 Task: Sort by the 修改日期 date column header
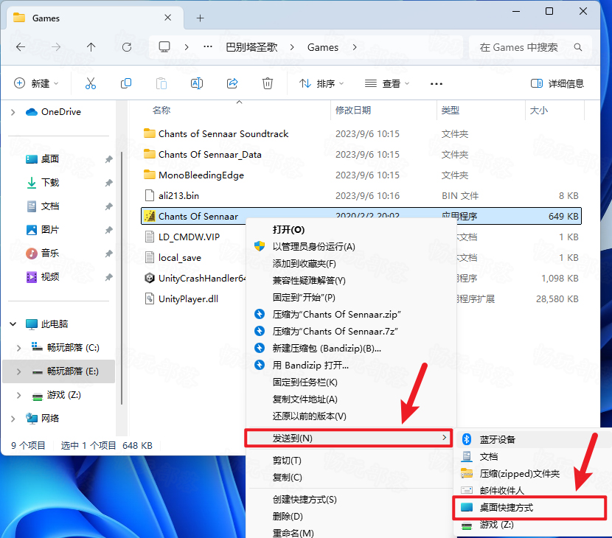[x=353, y=111]
